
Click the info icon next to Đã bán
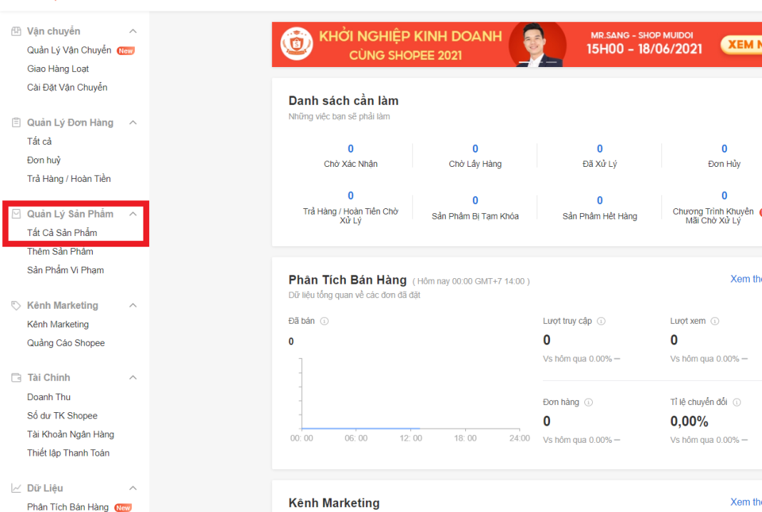click(325, 322)
